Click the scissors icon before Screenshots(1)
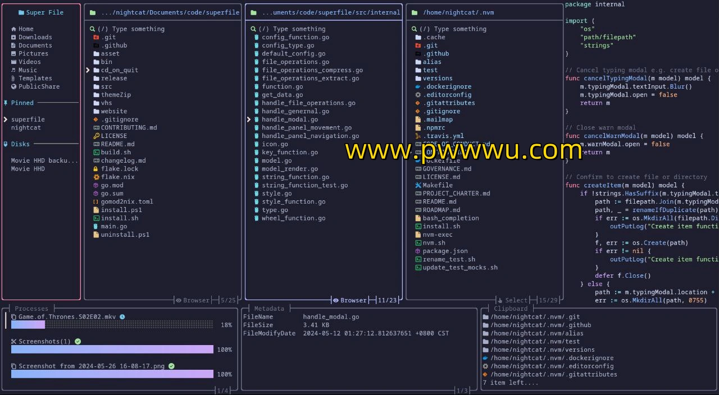The image size is (719, 395). (x=13, y=342)
